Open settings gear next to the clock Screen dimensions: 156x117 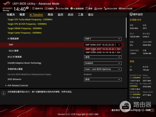coord(27,8)
